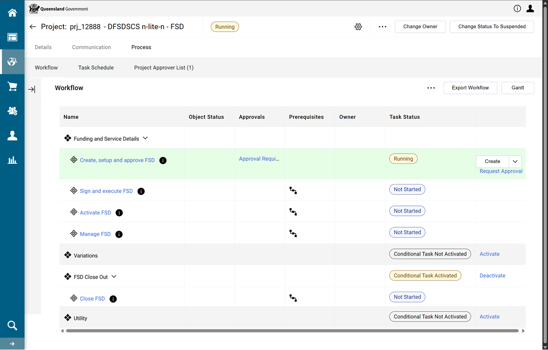The height and width of the screenshot is (350, 548).
Task: Collapse the FSD Close Out group
Action: 114,277
